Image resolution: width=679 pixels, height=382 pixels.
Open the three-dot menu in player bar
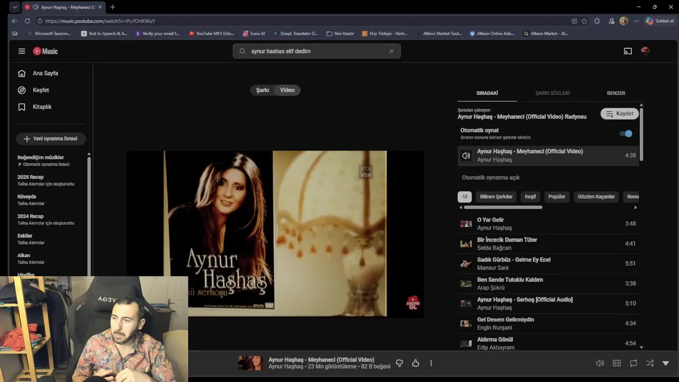[x=431, y=363]
